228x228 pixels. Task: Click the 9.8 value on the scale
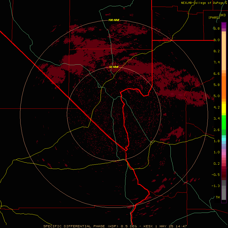(x=217, y=28)
